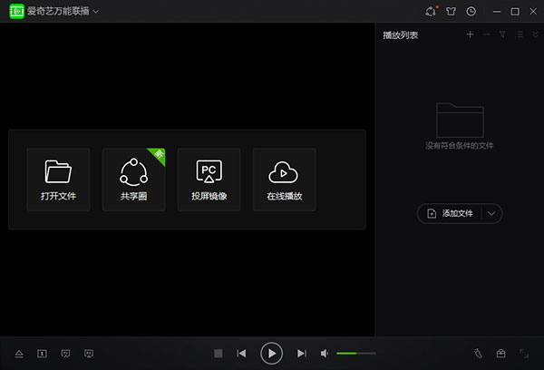Screen dimensions: 544x370
Task: Adjust the green volume slider
Action: tap(355, 353)
